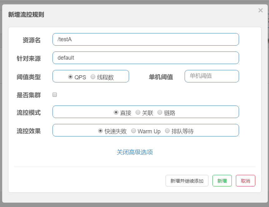Click inside the 单机阈值 input box

212,76
